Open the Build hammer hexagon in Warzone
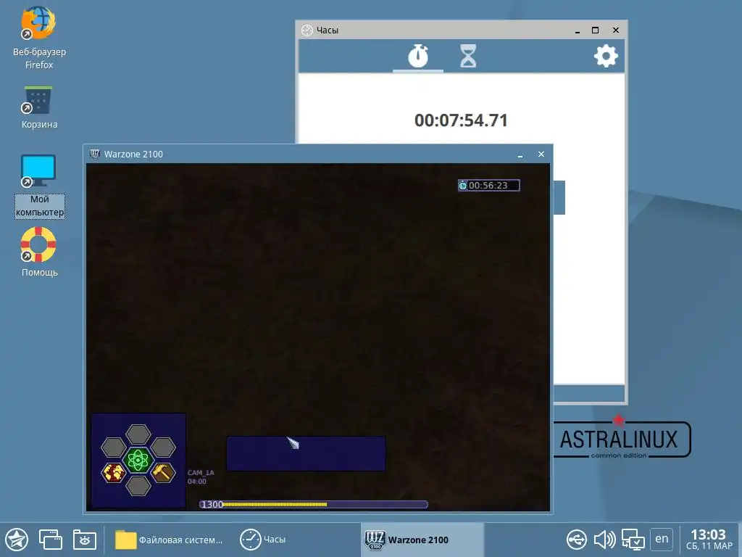 [163, 473]
